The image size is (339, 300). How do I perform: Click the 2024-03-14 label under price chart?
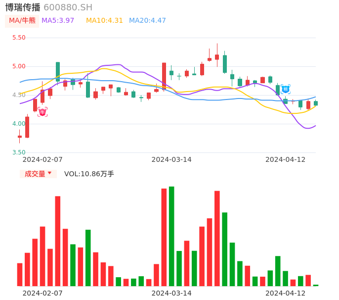point(171,159)
